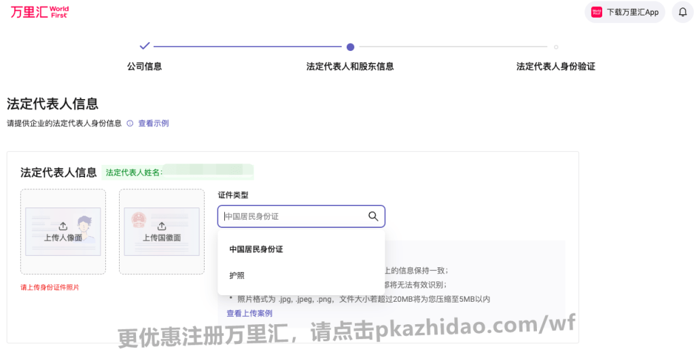The image size is (696, 350).
Task: Download the 万里汇 App
Action: pos(625,12)
